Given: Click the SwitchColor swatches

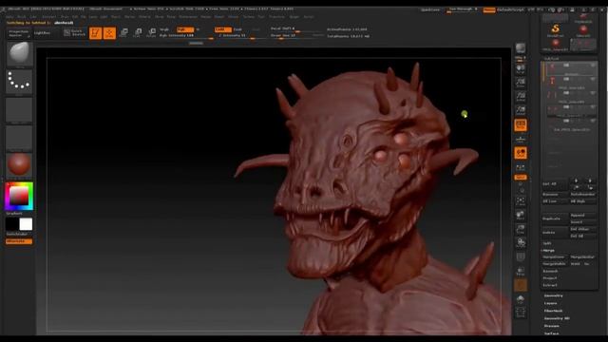Looking at the screenshot, I should [x=19, y=224].
